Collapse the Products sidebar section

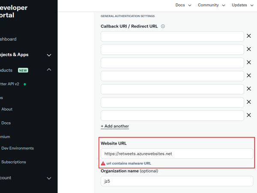click(49, 70)
